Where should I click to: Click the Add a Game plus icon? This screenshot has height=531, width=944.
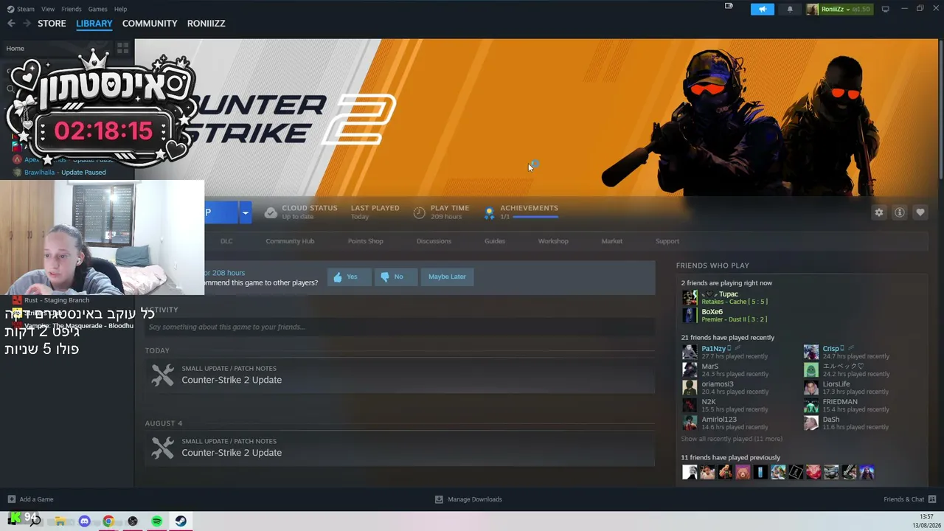tap(11, 499)
